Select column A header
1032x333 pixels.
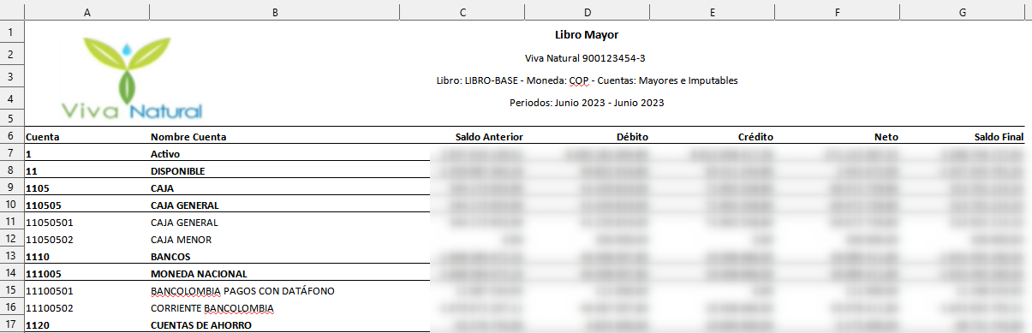(x=87, y=12)
